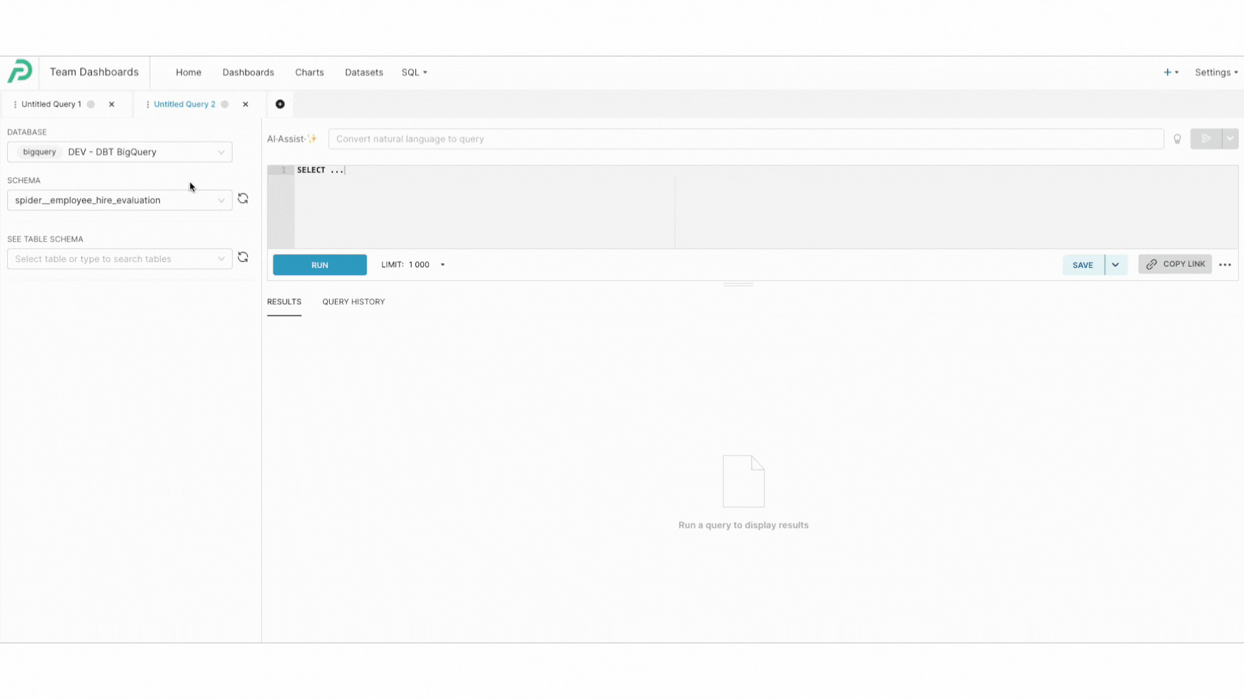Click the resize handle below the editor
The height and width of the screenshot is (699, 1244).
[738, 284]
